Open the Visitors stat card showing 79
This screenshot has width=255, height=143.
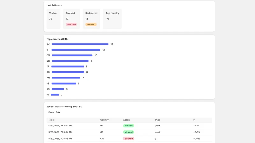[53, 19]
